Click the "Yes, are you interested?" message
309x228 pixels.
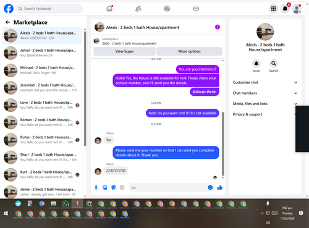click(x=197, y=69)
